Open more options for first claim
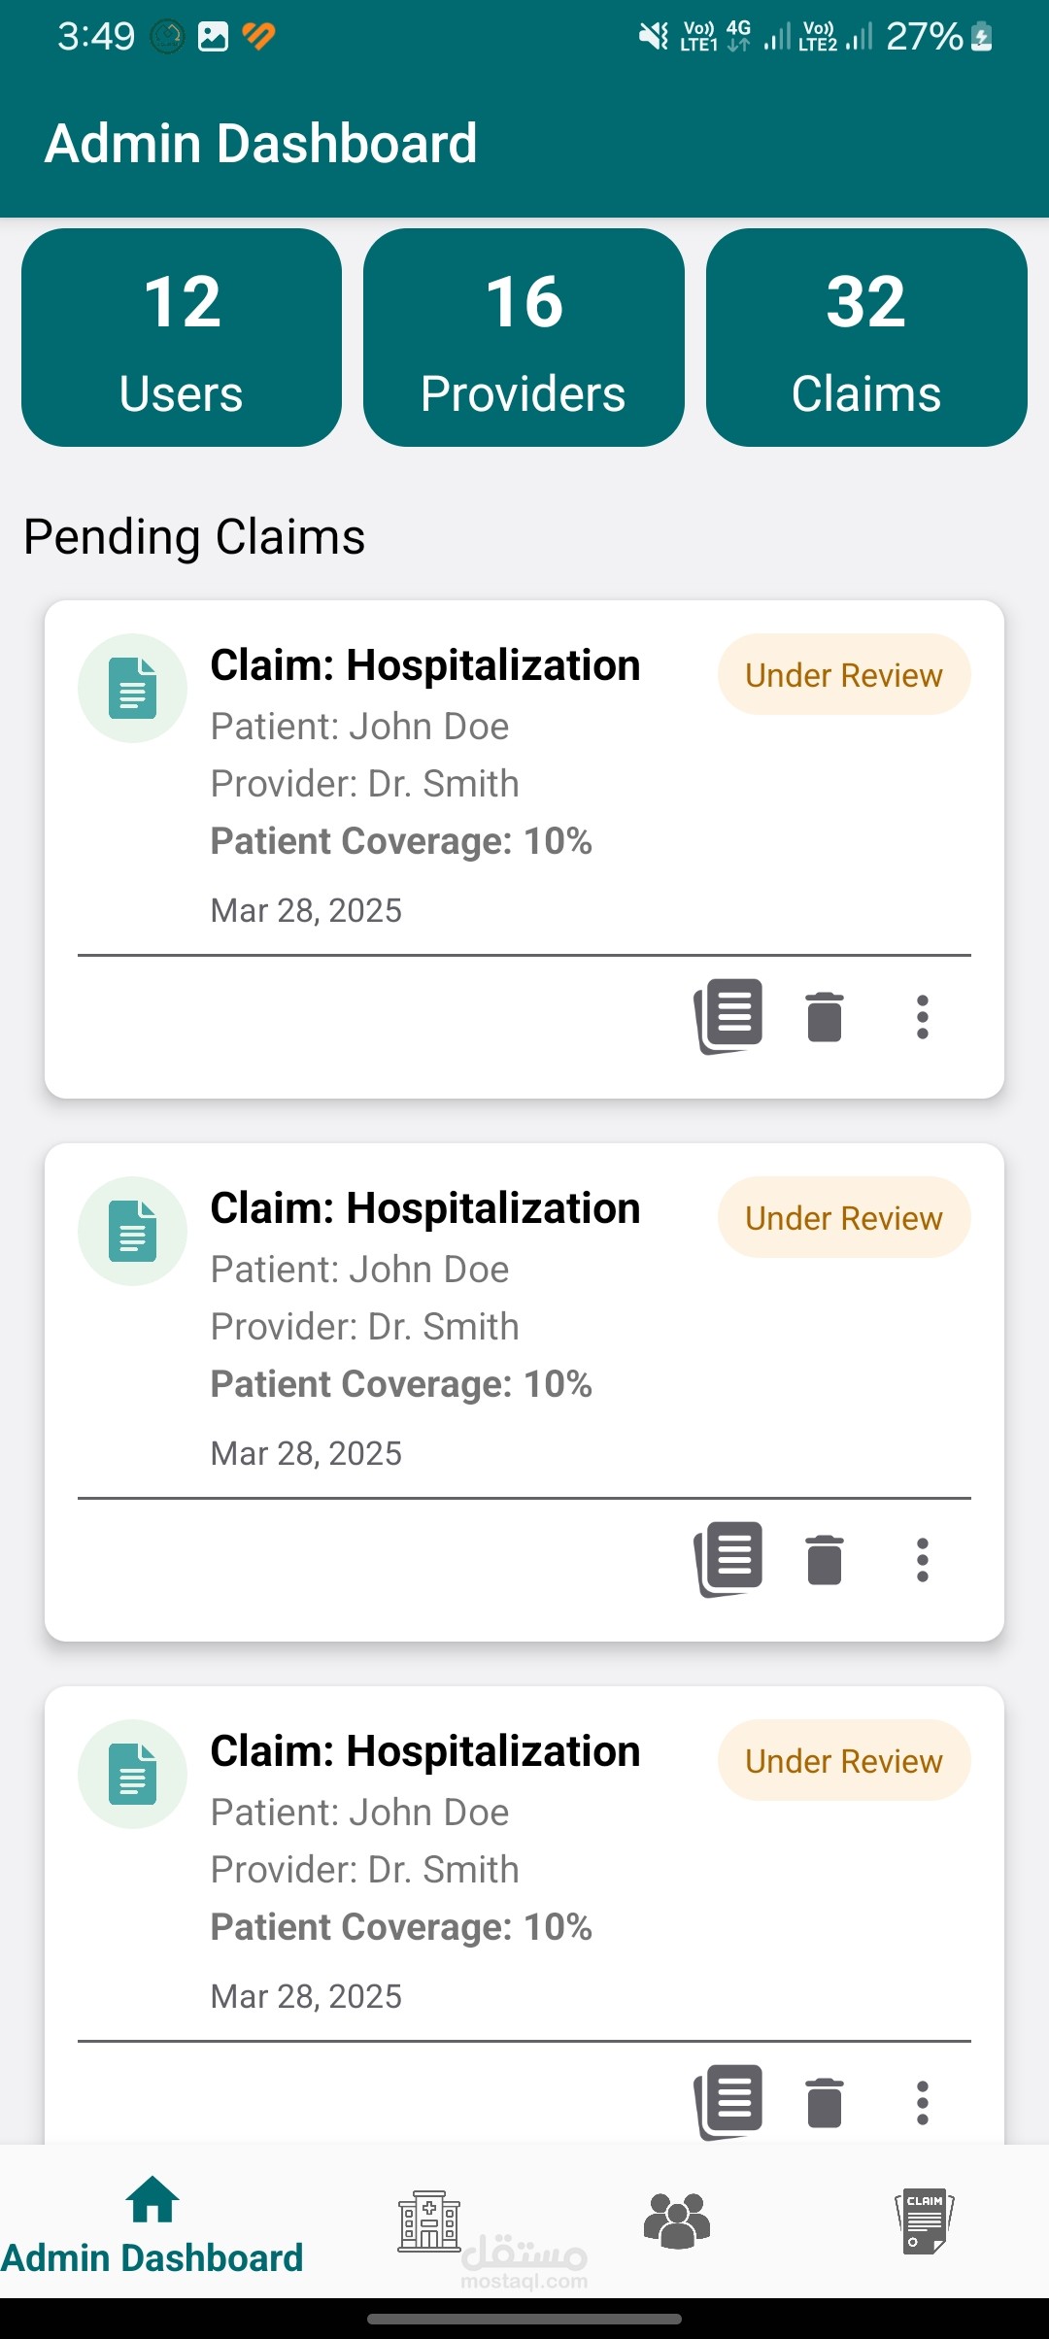Image resolution: width=1049 pixels, height=2339 pixels. (x=922, y=1017)
